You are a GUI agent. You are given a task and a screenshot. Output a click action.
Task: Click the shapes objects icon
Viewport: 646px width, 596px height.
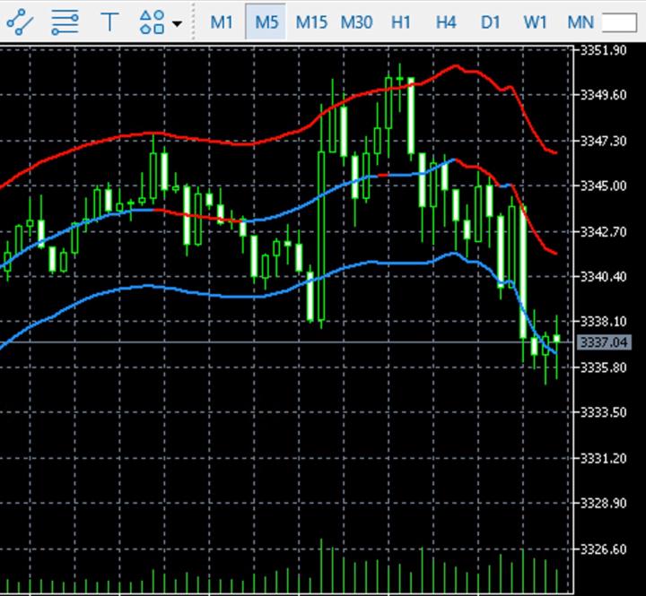pyautogui.click(x=153, y=22)
